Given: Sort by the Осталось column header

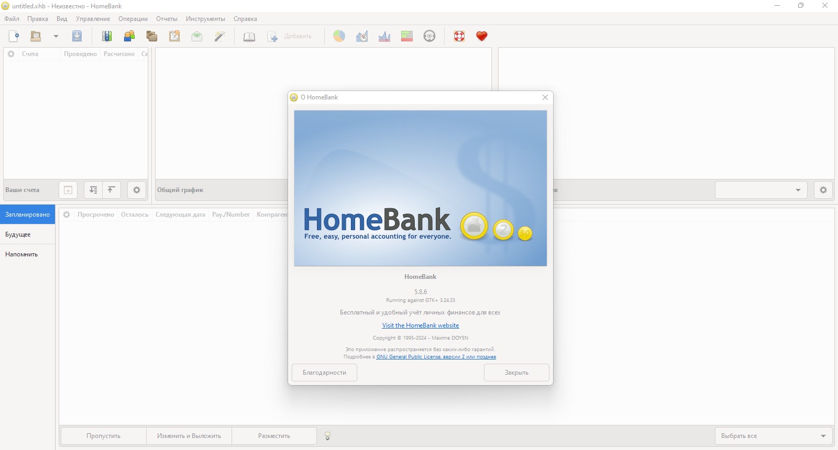Looking at the screenshot, I should click(135, 215).
